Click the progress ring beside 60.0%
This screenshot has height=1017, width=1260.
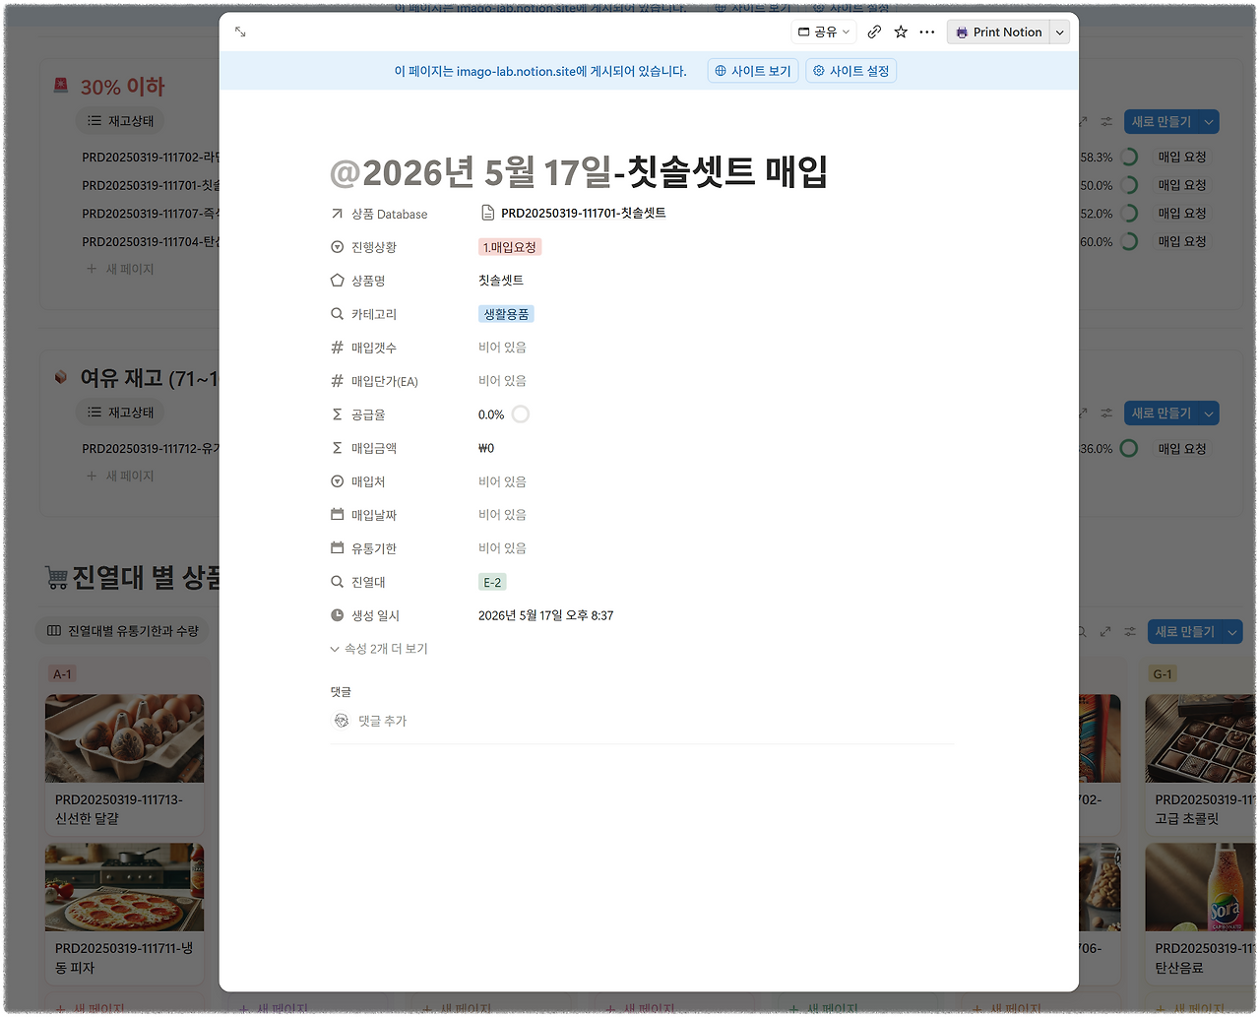1129,241
